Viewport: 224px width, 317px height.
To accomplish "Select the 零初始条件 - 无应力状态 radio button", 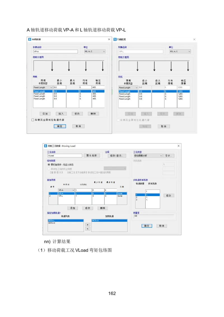I will (x=49, y=165).
